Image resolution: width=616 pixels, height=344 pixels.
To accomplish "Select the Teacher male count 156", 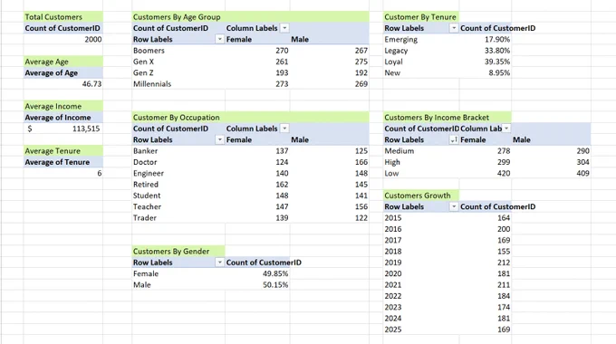I will [x=330, y=206].
